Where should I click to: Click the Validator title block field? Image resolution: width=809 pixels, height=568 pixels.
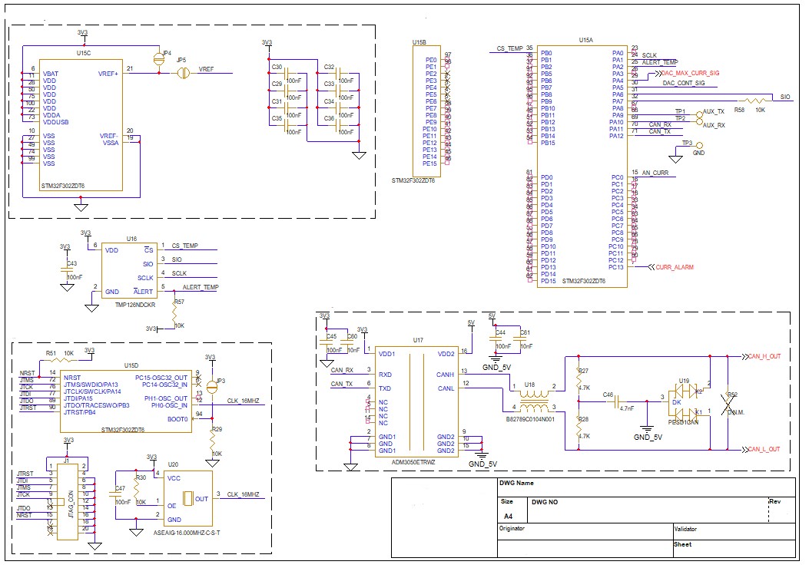pos(685,529)
